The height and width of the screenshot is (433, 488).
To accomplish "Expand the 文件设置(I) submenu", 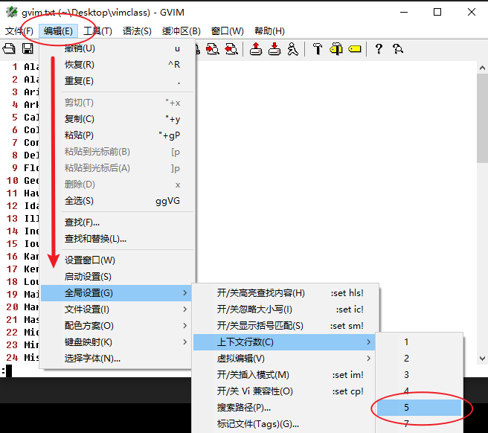I will [x=117, y=309].
